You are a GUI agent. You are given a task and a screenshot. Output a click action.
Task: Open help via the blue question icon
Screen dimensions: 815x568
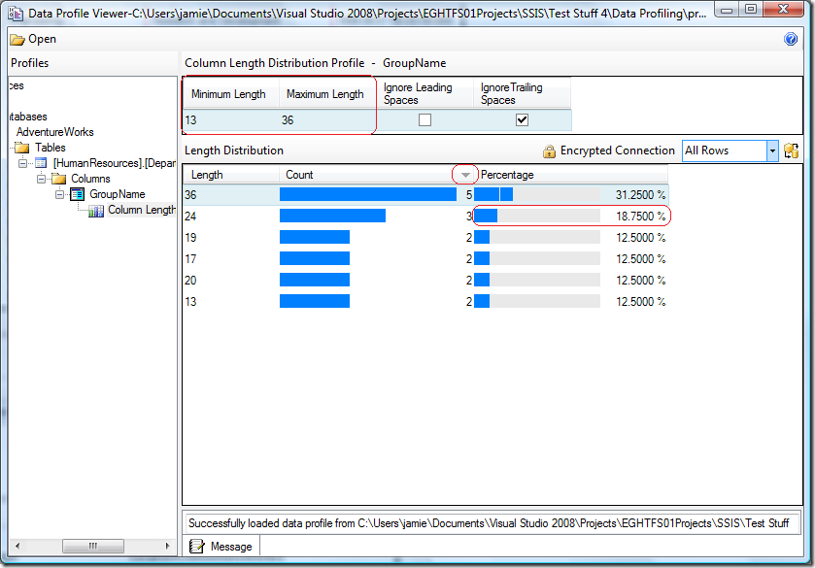[791, 40]
